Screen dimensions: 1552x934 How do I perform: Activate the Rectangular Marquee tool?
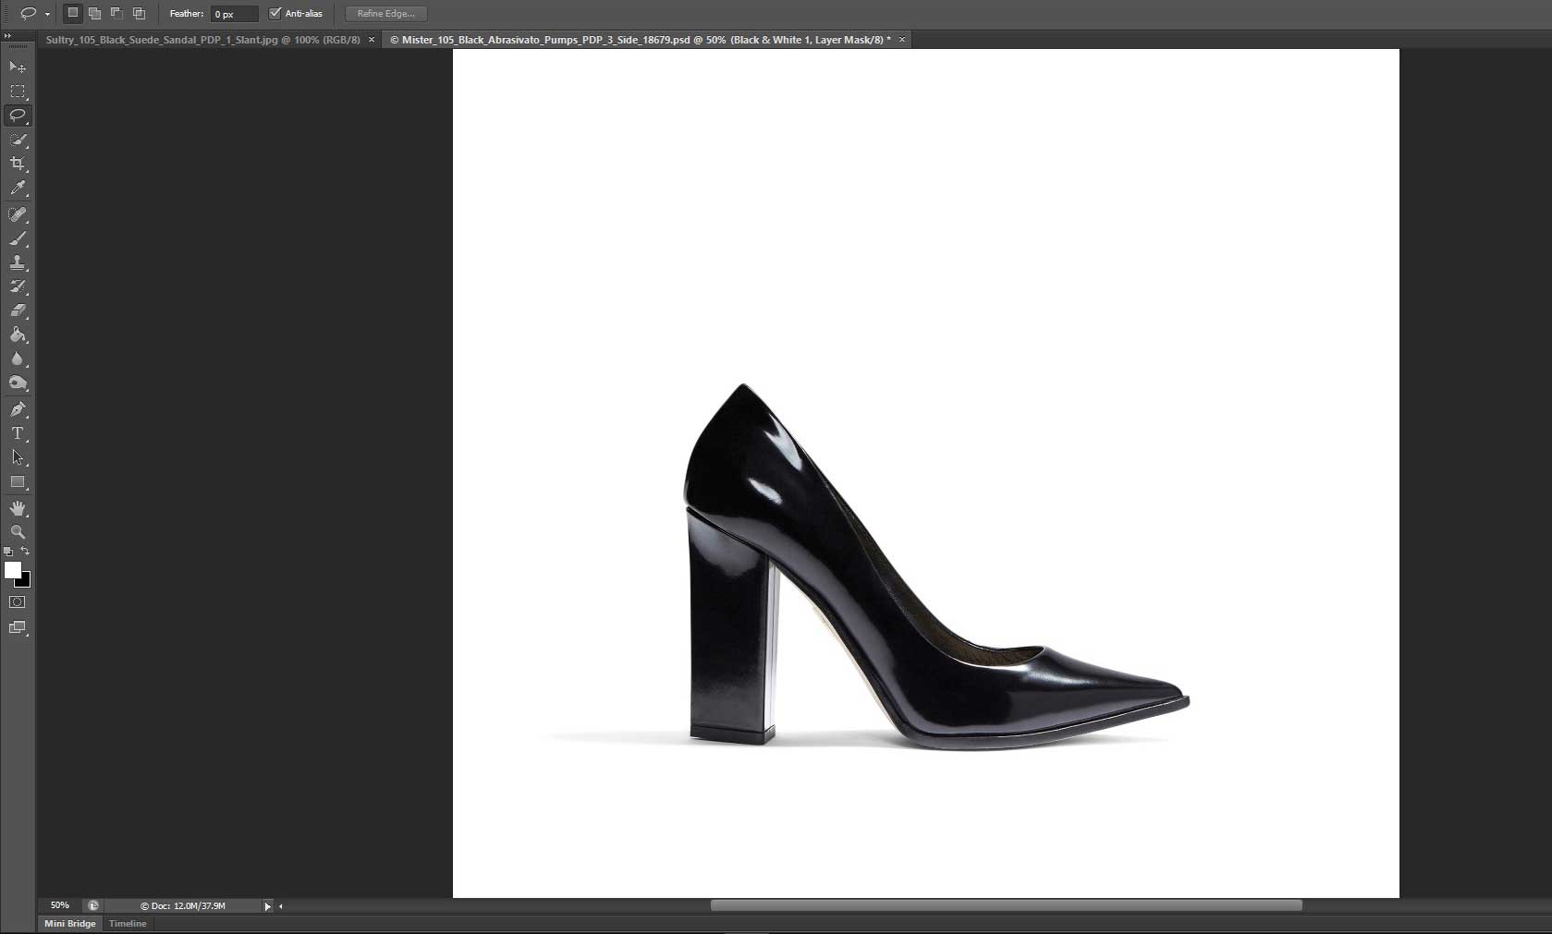tap(17, 91)
